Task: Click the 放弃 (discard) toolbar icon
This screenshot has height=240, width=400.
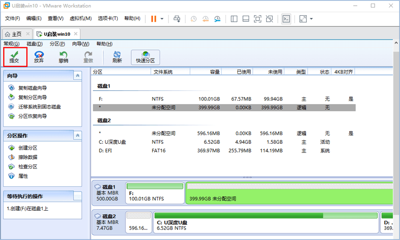Action: [39, 57]
